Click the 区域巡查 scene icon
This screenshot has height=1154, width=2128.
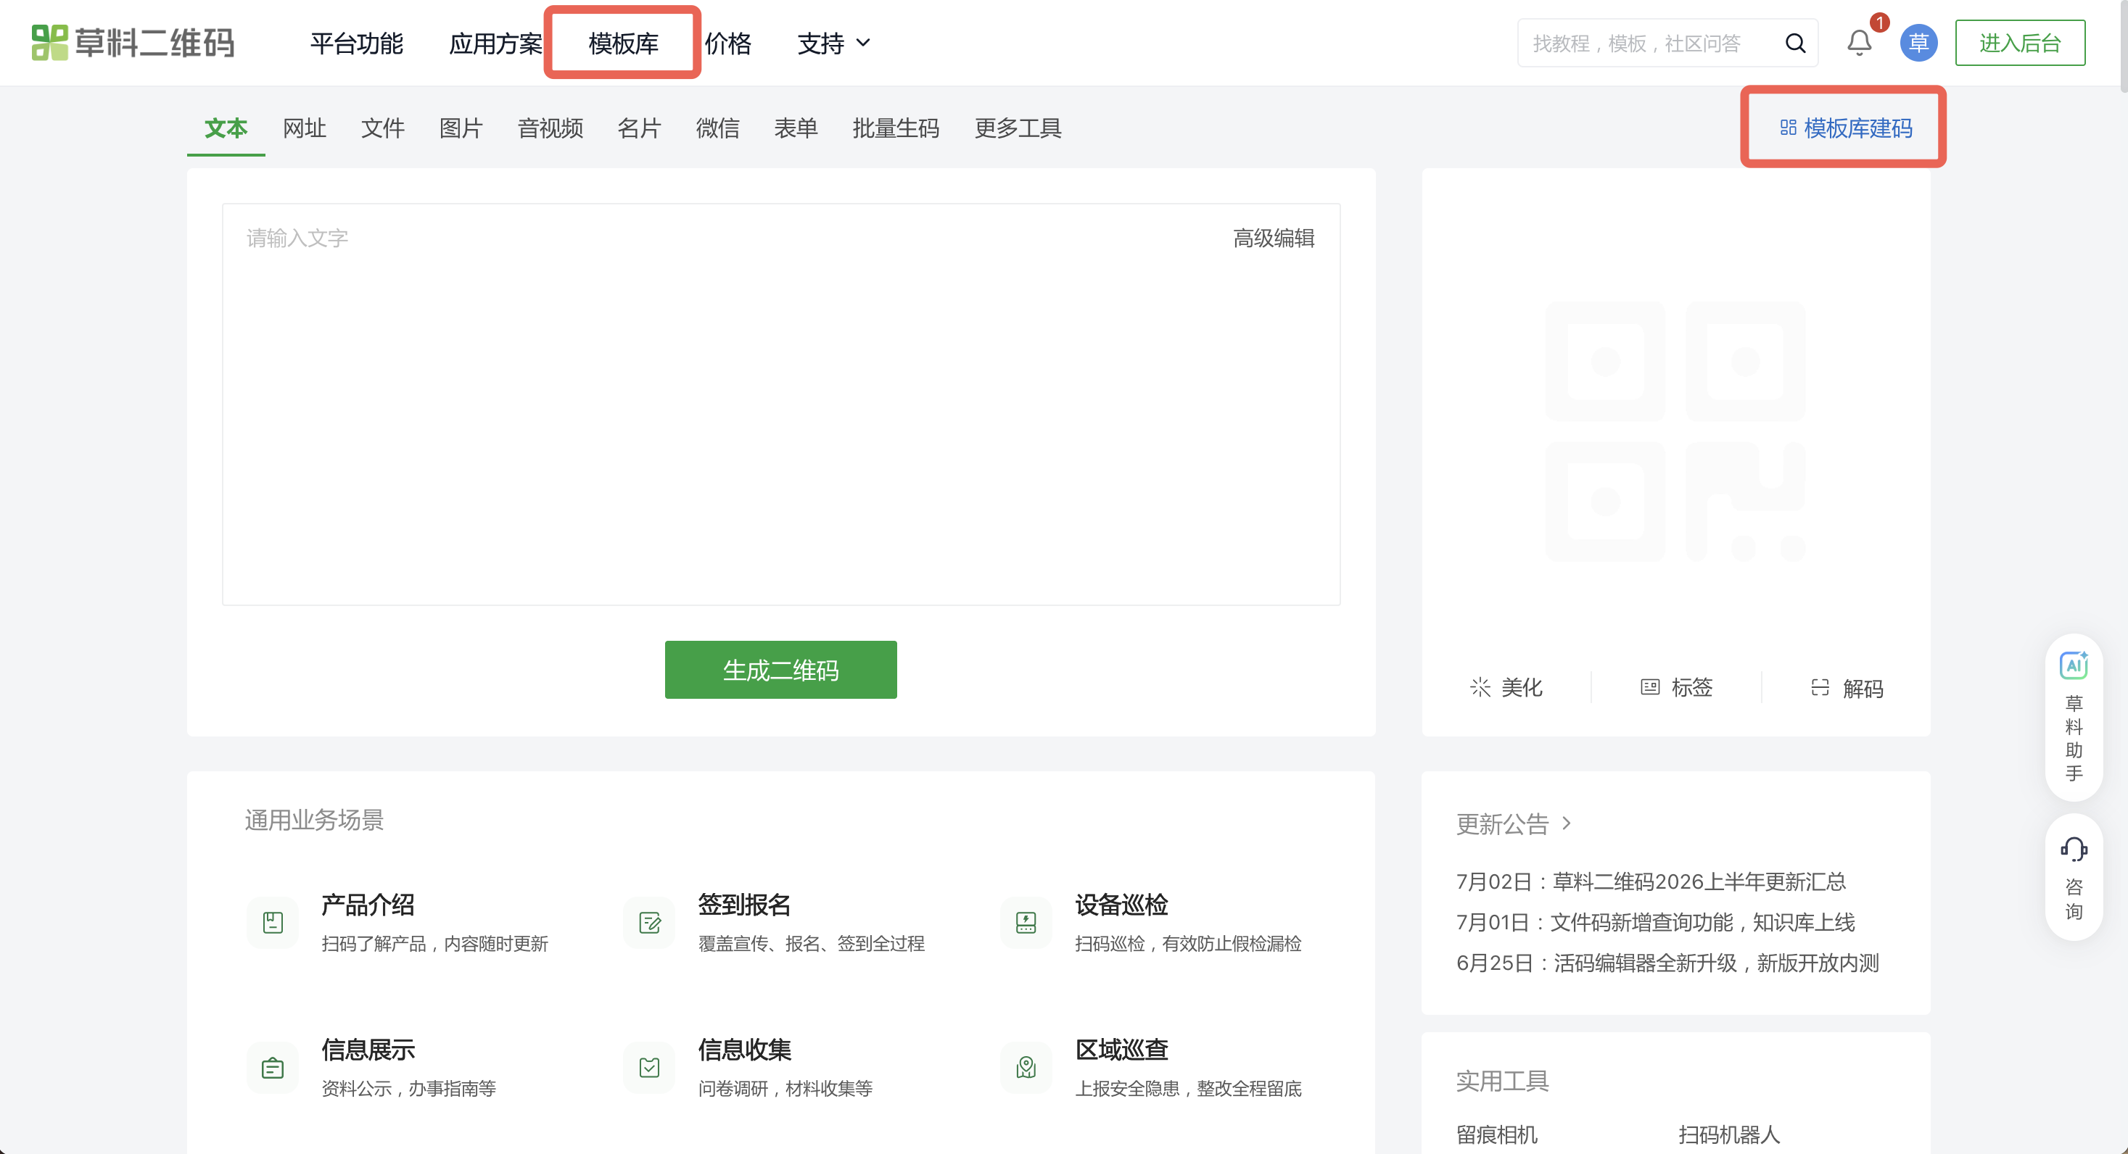1026,1068
